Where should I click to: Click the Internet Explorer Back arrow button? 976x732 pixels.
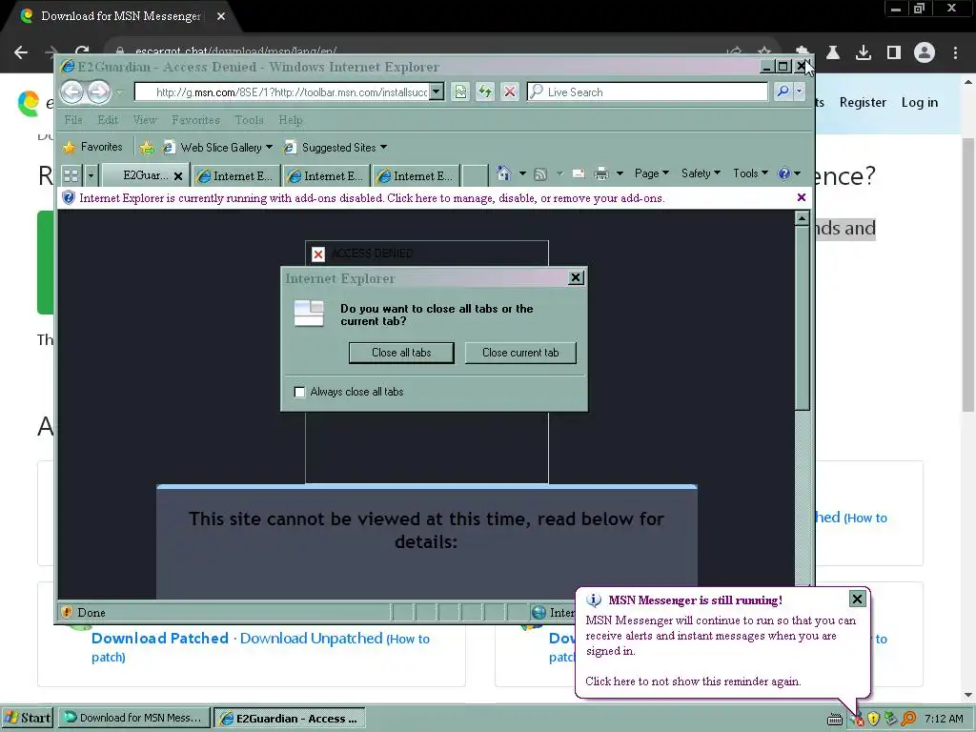[72, 92]
